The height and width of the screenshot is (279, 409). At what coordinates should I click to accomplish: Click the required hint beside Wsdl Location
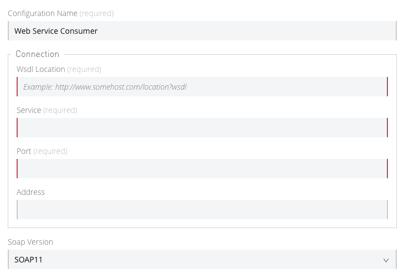[x=84, y=69]
